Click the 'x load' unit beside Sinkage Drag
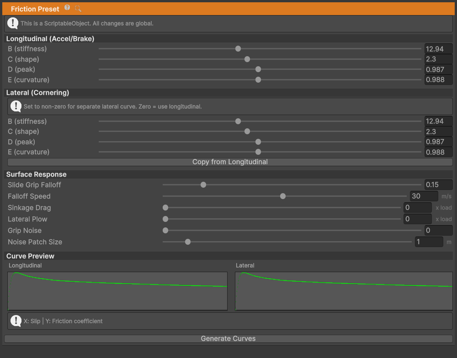 tap(444, 208)
